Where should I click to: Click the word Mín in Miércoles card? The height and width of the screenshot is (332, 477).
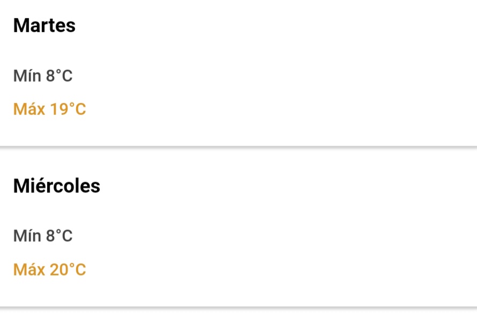pyautogui.click(x=27, y=236)
